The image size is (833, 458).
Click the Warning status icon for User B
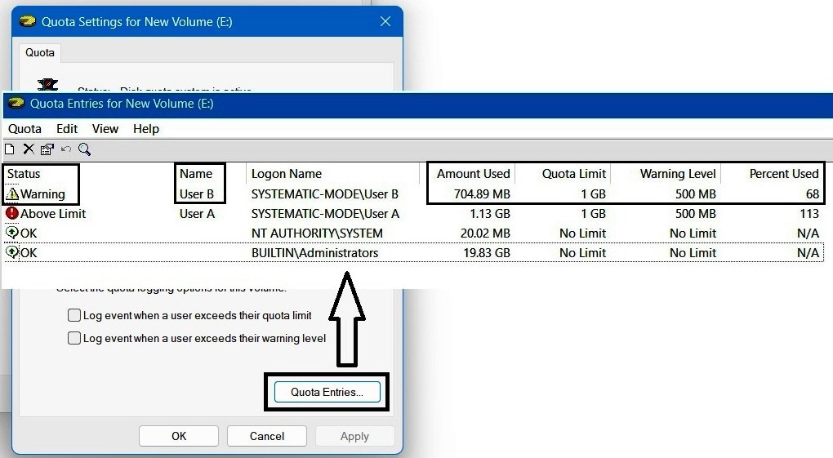[x=11, y=194]
